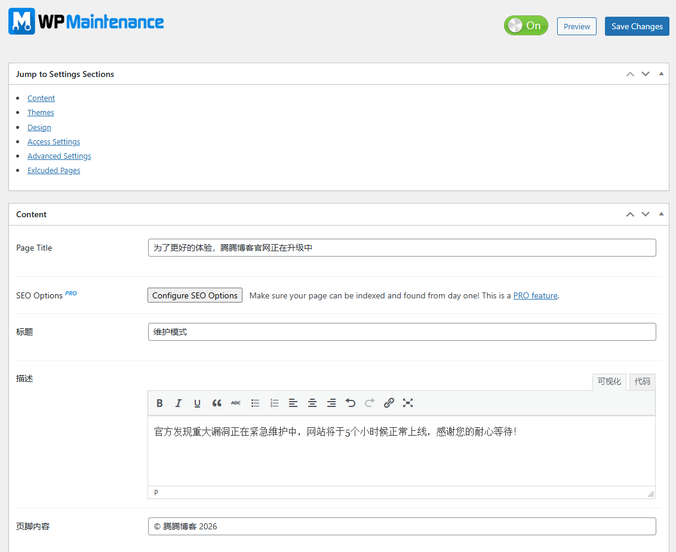
Task: Click the Bold formatting icon
Action: (x=159, y=403)
